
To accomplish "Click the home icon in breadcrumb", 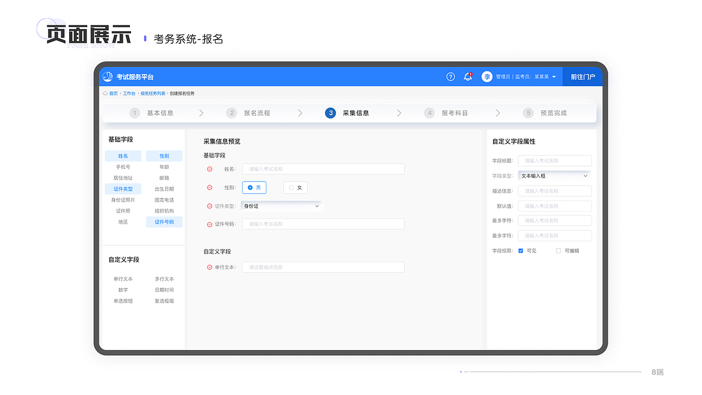I will 105,93.
